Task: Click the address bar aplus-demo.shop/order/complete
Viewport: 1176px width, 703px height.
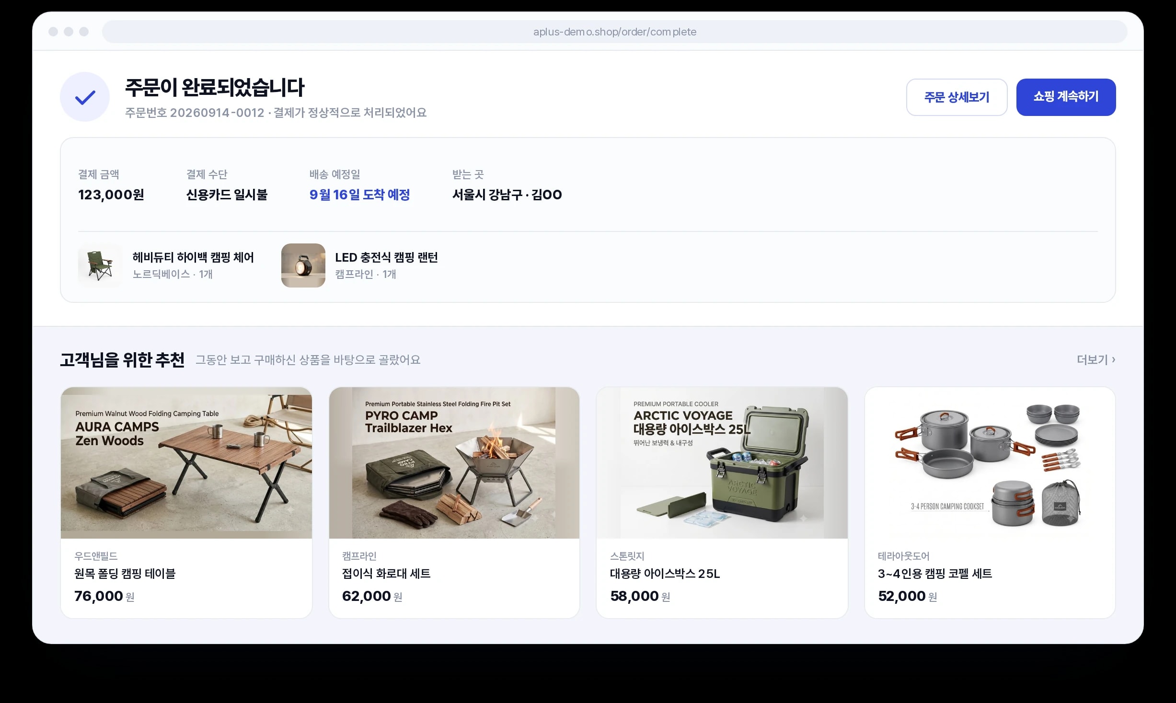Action: pos(614,32)
